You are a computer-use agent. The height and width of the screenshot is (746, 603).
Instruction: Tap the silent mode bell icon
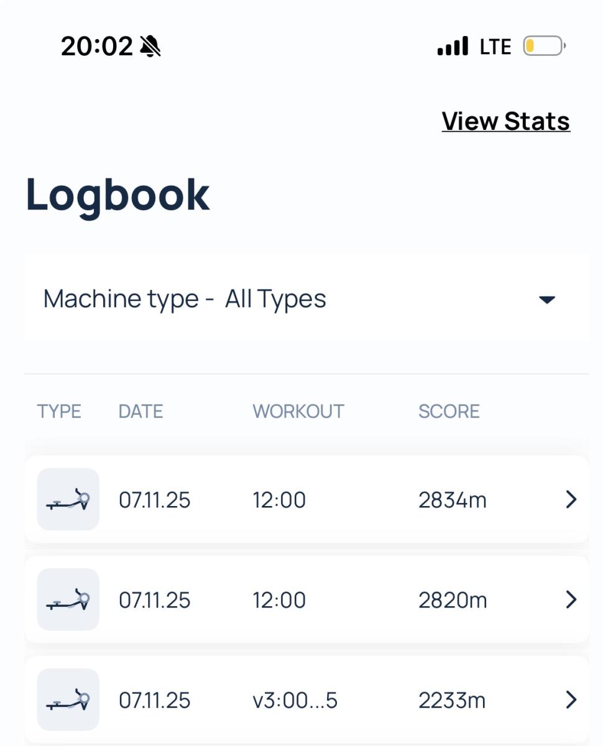point(150,46)
